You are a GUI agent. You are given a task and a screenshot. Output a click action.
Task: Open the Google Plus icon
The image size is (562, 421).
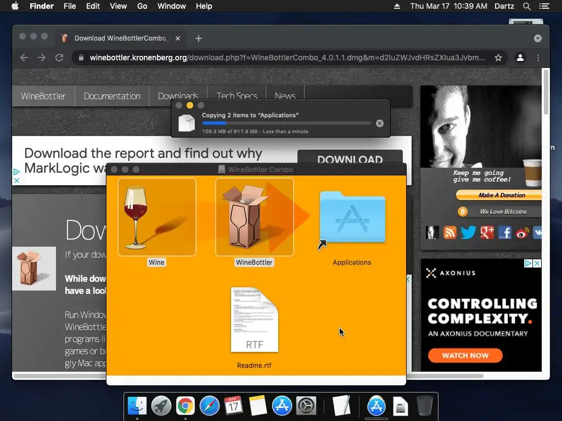click(x=487, y=232)
